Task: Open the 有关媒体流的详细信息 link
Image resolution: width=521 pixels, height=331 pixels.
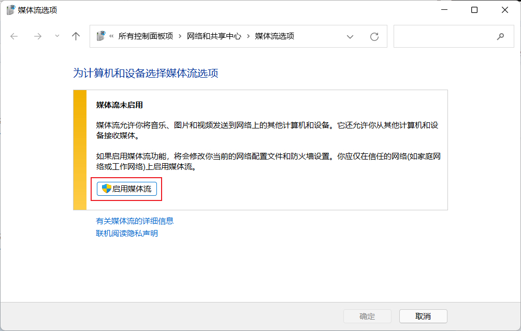Action: pos(135,221)
